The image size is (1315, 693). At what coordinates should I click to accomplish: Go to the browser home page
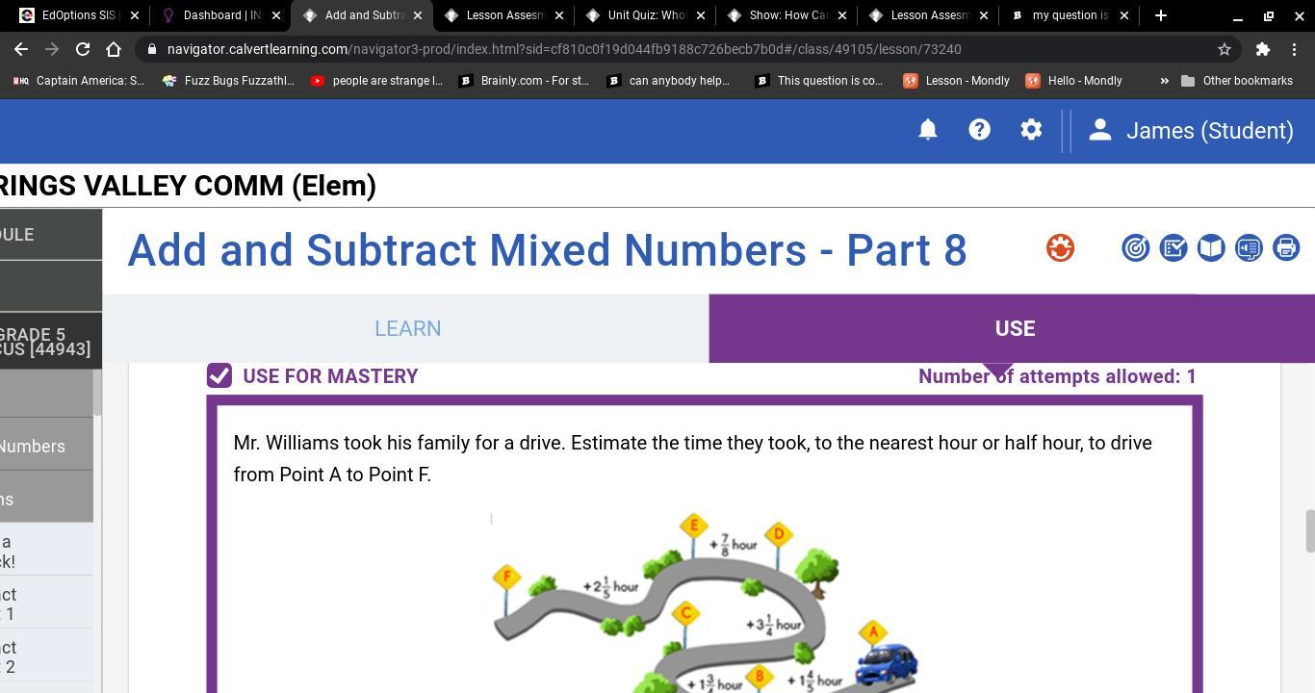(114, 49)
